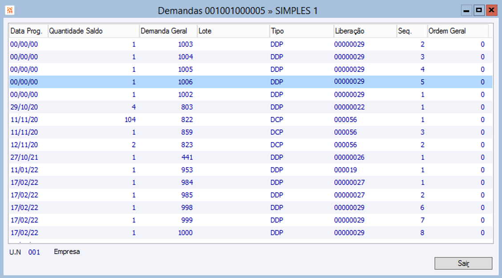Select demand 823 cell
This screenshot has height=278, width=502.
click(x=187, y=145)
